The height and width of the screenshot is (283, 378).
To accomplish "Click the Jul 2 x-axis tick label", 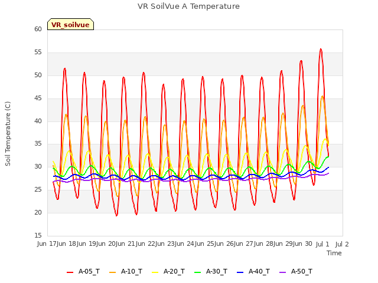I will (342, 244).
